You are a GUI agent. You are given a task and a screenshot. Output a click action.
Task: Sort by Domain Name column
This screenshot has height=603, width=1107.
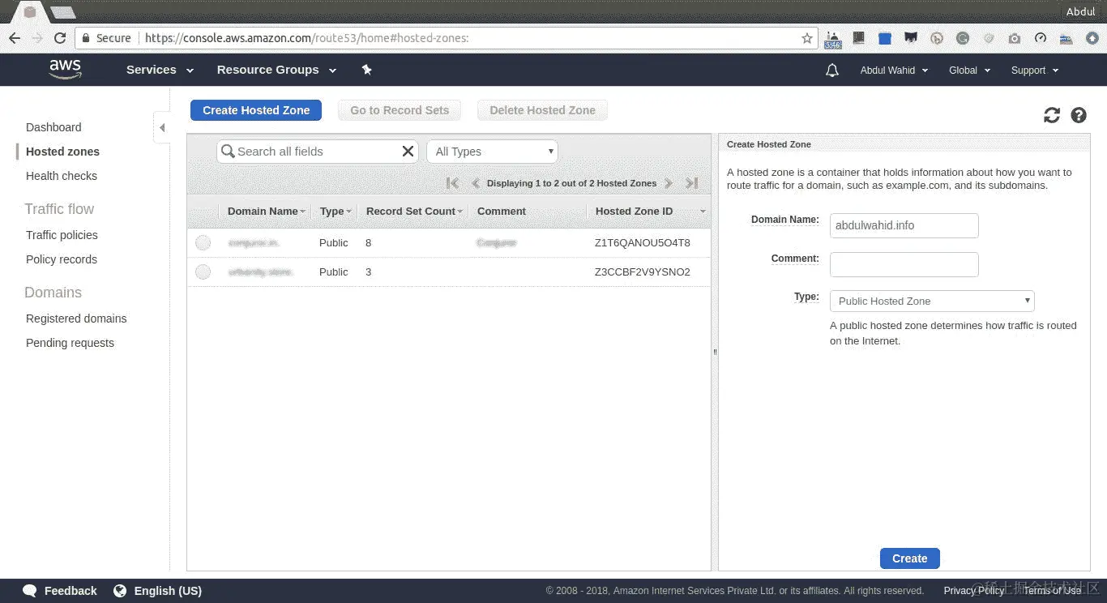pyautogui.click(x=266, y=211)
